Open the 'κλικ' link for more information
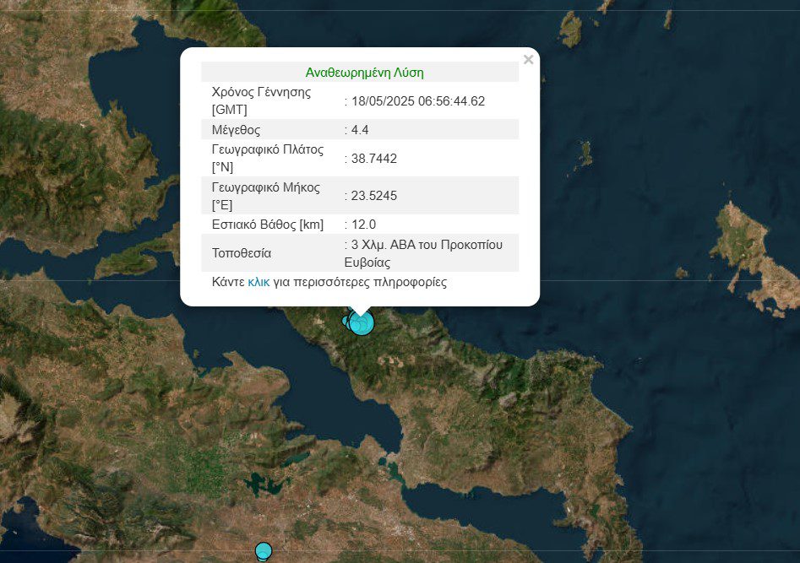Screen dimensions: 800x563 [259, 282]
